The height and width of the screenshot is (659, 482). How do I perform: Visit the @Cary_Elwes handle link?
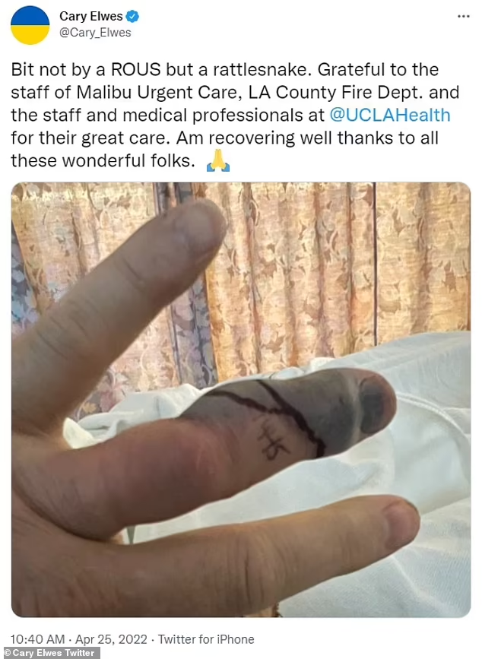95,33
